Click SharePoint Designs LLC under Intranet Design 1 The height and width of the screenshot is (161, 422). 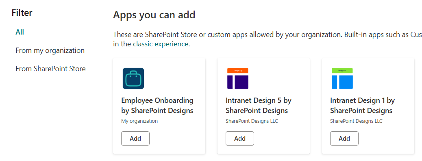(x=356, y=121)
